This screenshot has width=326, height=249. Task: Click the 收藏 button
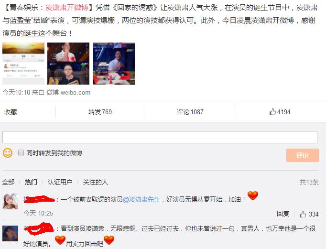(11, 112)
